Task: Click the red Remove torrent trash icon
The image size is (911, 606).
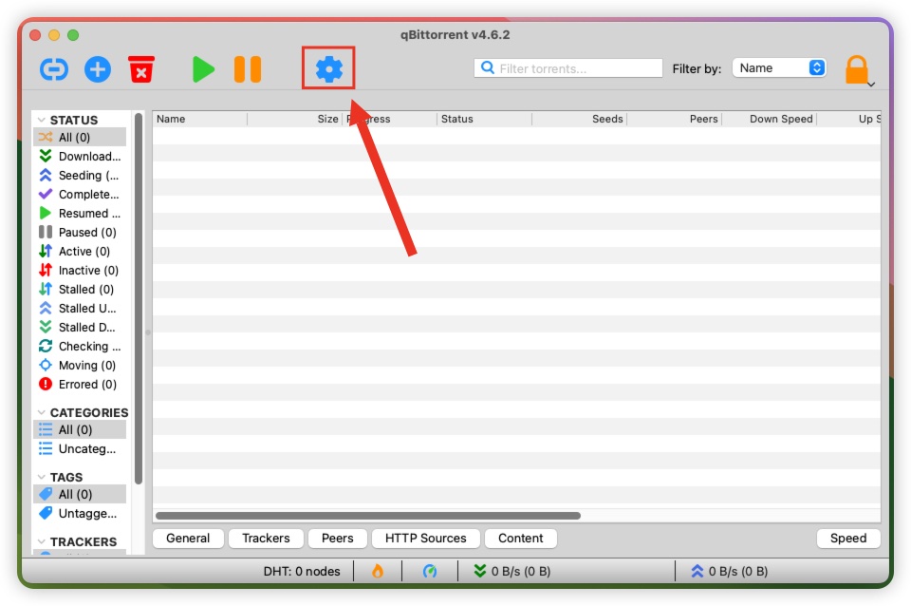Action: point(141,69)
